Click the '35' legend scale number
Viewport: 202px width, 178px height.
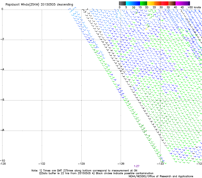click(x=168, y=7)
